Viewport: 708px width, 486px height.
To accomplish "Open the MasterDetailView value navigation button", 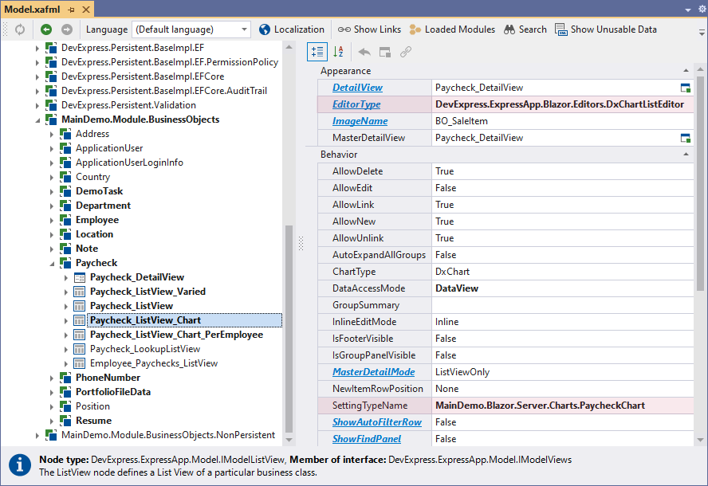I will 686,138.
